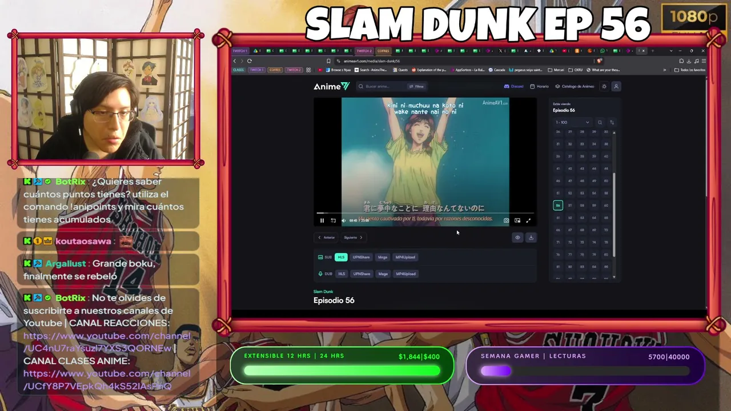Toggle the eye icon below the player
The image size is (731, 411).
tap(517, 237)
